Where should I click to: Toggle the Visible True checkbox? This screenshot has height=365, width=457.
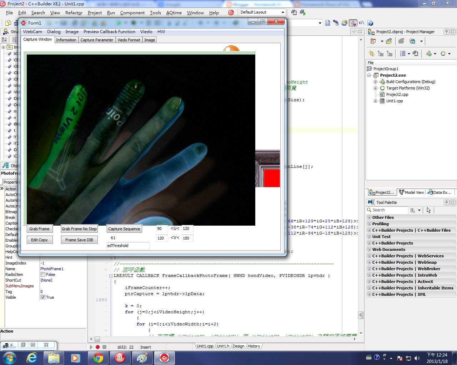[43, 297]
